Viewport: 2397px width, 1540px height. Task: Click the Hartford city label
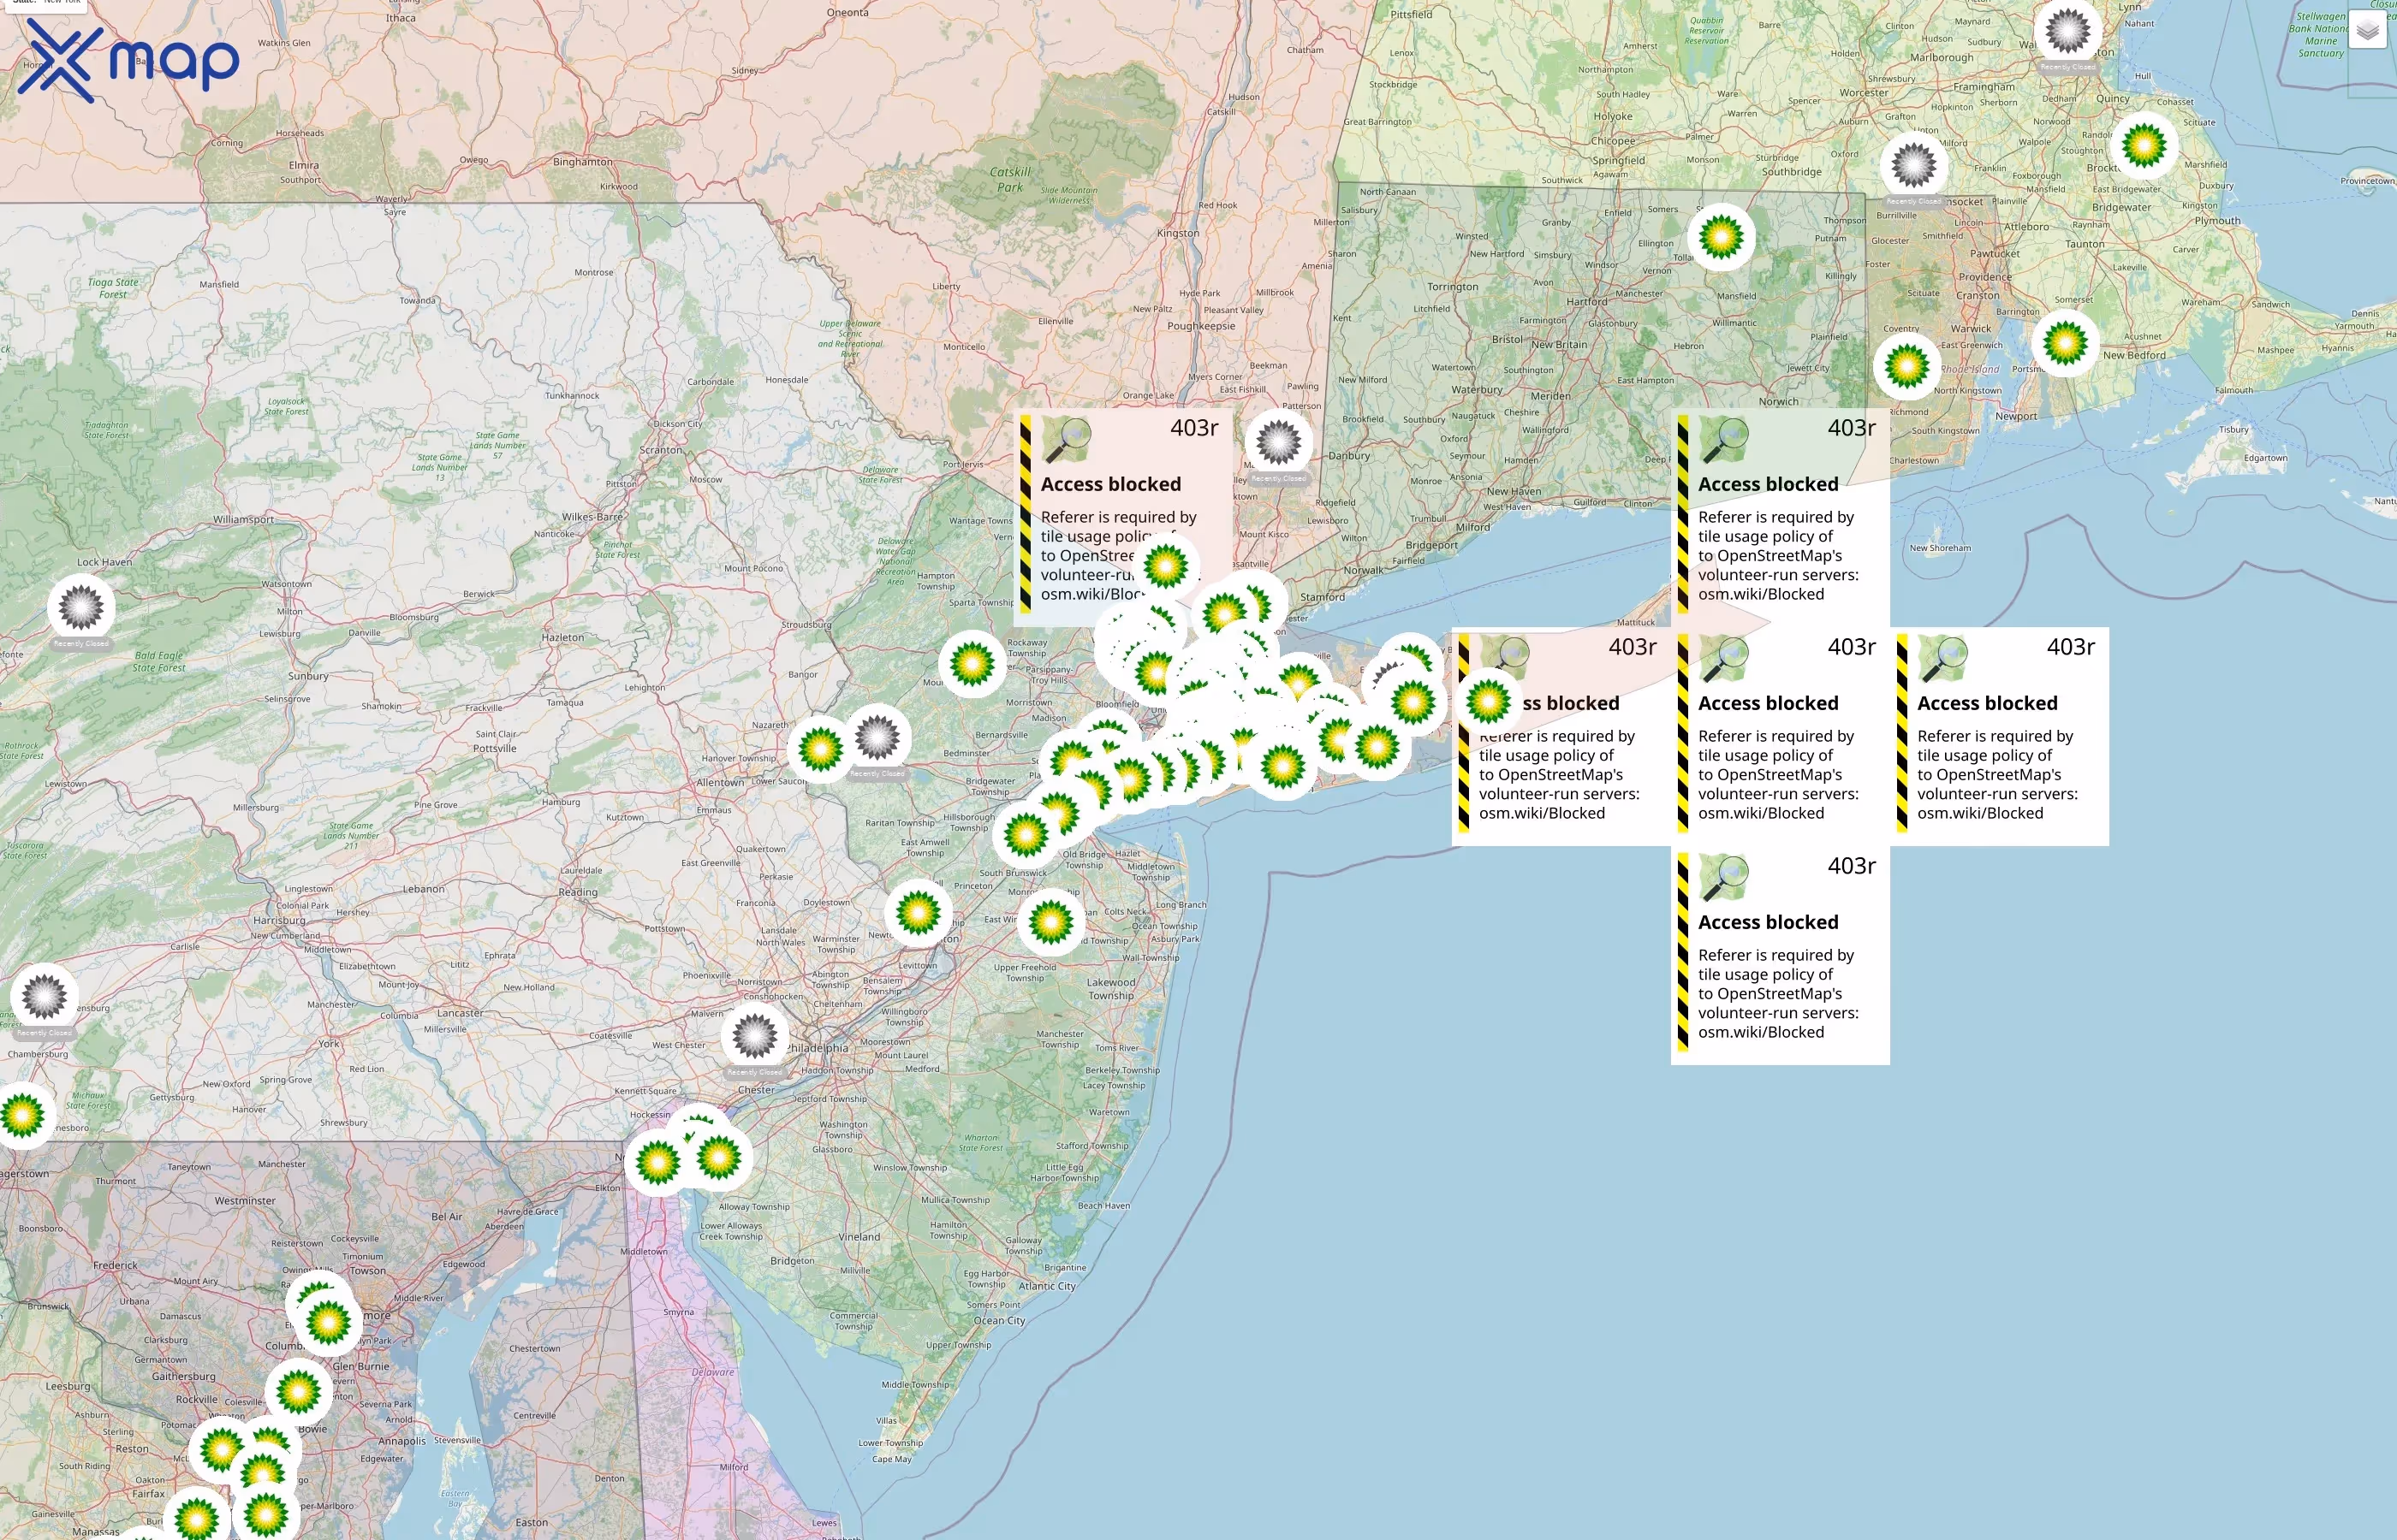pos(1586,302)
